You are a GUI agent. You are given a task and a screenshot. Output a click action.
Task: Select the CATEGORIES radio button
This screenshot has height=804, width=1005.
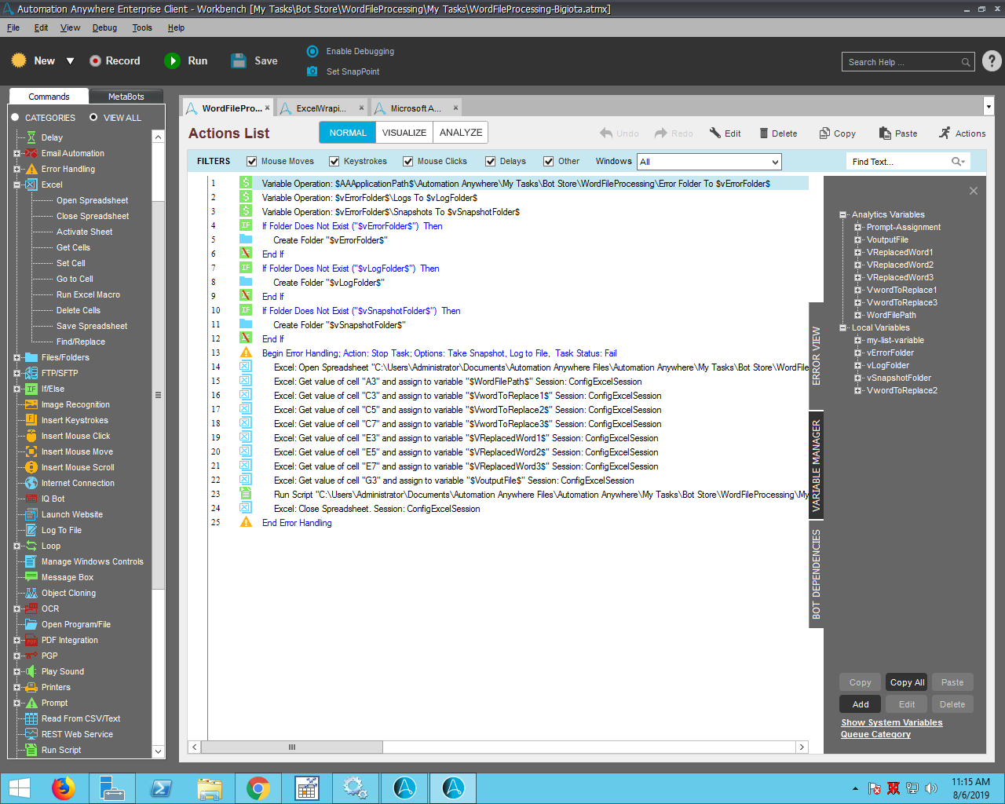[x=15, y=118]
